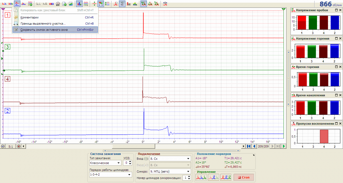
Task: Close the Напряжение пробоя panel
Action: click(x=340, y=10)
